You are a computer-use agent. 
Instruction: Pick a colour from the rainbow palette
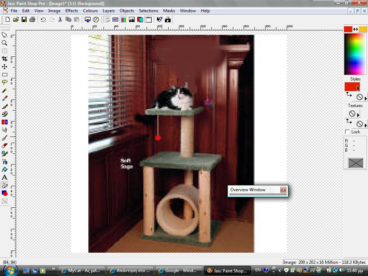(x=355, y=54)
